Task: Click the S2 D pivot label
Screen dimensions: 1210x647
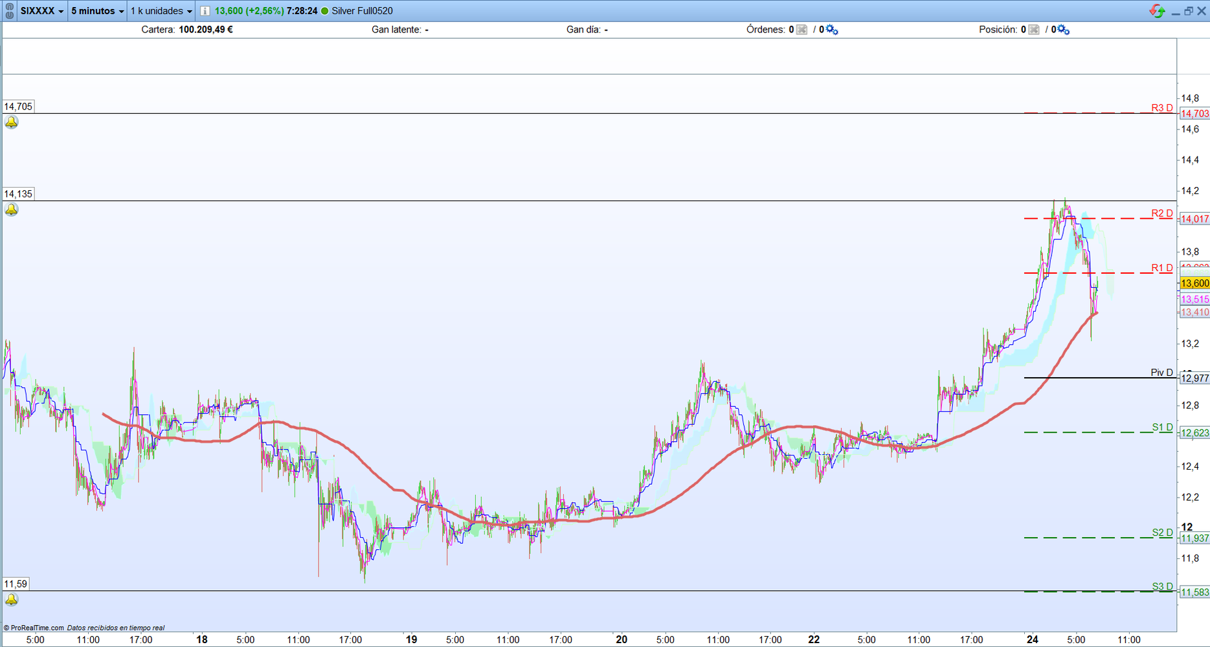Action: [x=1162, y=532]
